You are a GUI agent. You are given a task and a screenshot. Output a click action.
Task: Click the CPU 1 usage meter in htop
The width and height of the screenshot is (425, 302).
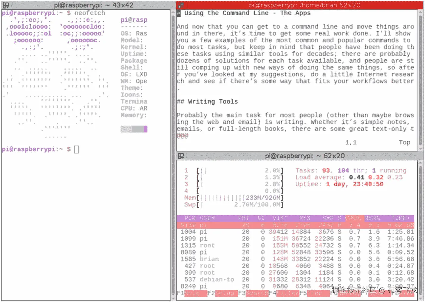(234, 171)
